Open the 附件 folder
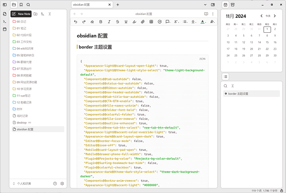Viewport: 286px width, 193px height. (38, 109)
